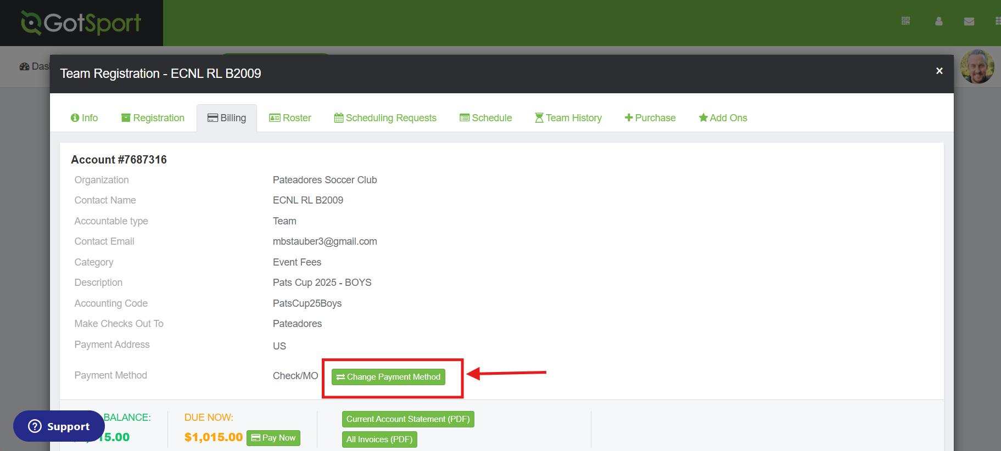Go to the Roster tab
Image resolution: width=1001 pixels, height=451 pixels.
point(290,118)
